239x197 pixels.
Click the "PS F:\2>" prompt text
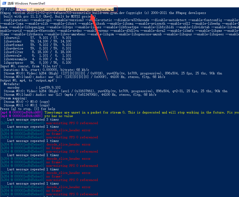(x=7, y=9)
